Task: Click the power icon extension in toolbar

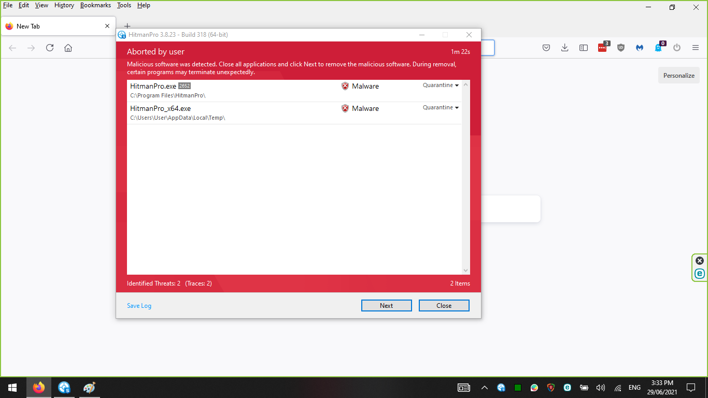Action: (x=677, y=48)
